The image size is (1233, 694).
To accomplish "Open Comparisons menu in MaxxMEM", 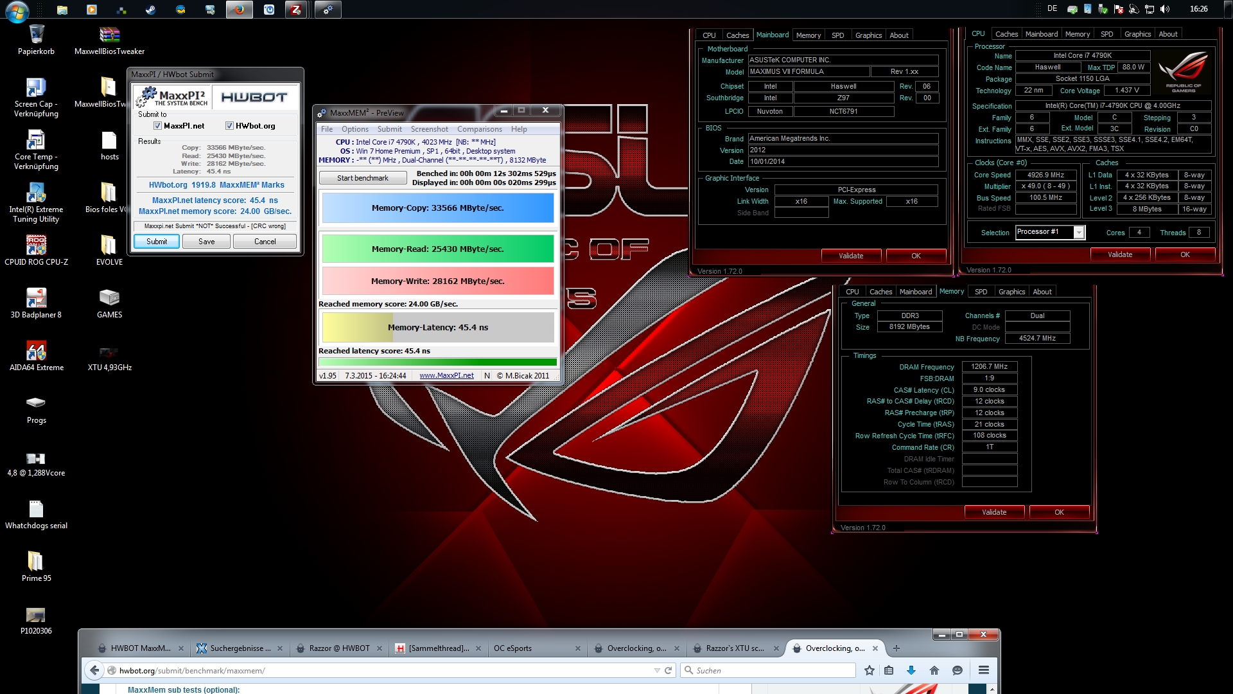I will click(480, 129).
